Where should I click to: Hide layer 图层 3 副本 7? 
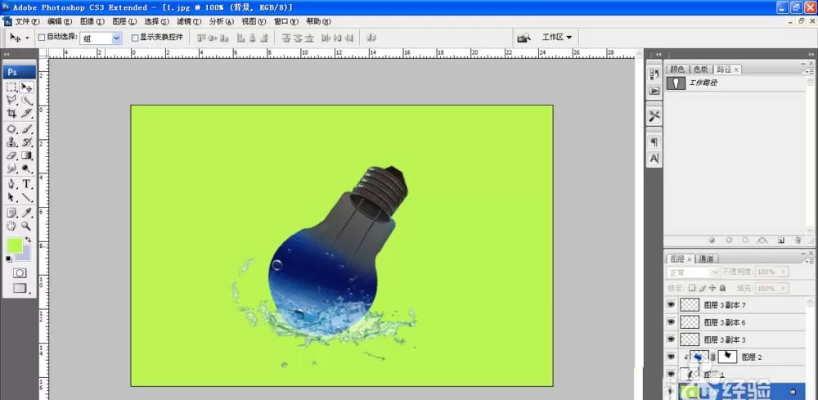671,304
